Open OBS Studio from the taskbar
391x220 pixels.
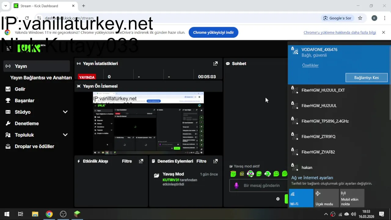coord(63,214)
